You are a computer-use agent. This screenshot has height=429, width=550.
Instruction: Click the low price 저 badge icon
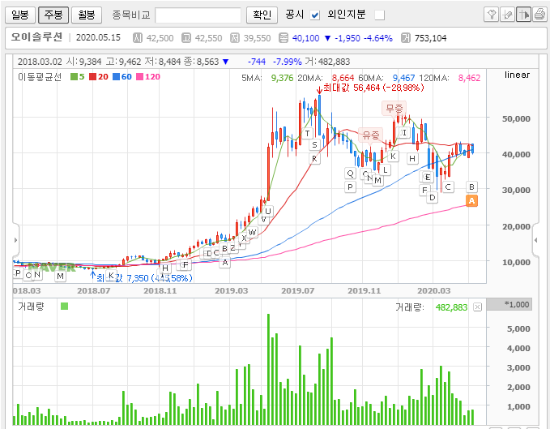click(x=235, y=38)
